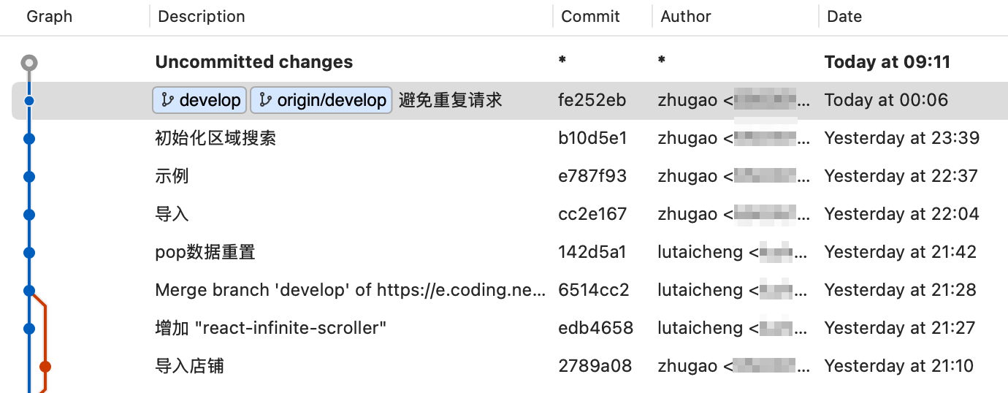The width and height of the screenshot is (1008, 393).
Task: Click the Date column header
Action: [844, 16]
